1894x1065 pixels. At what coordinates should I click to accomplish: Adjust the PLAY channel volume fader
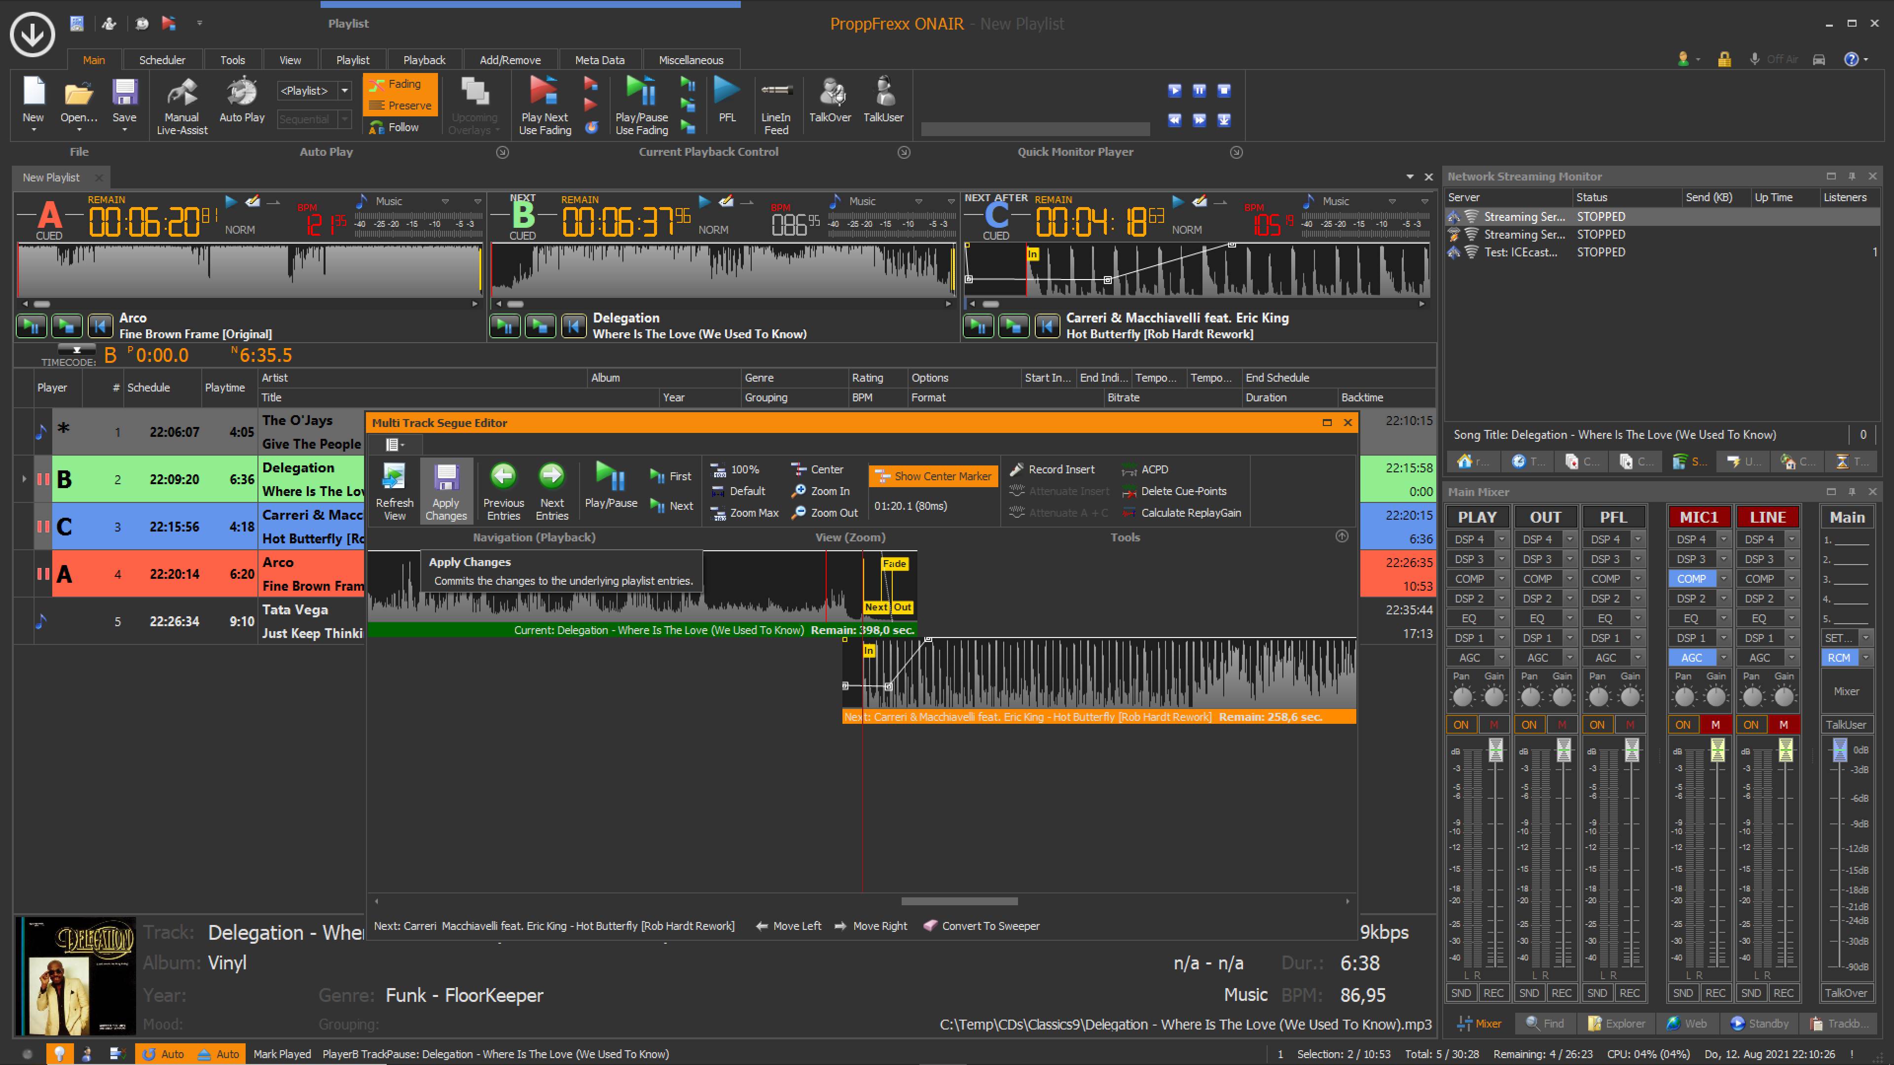(x=1495, y=750)
